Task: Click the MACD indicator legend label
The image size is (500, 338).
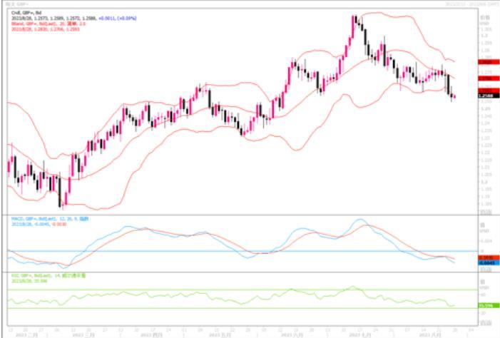Action: coord(50,219)
